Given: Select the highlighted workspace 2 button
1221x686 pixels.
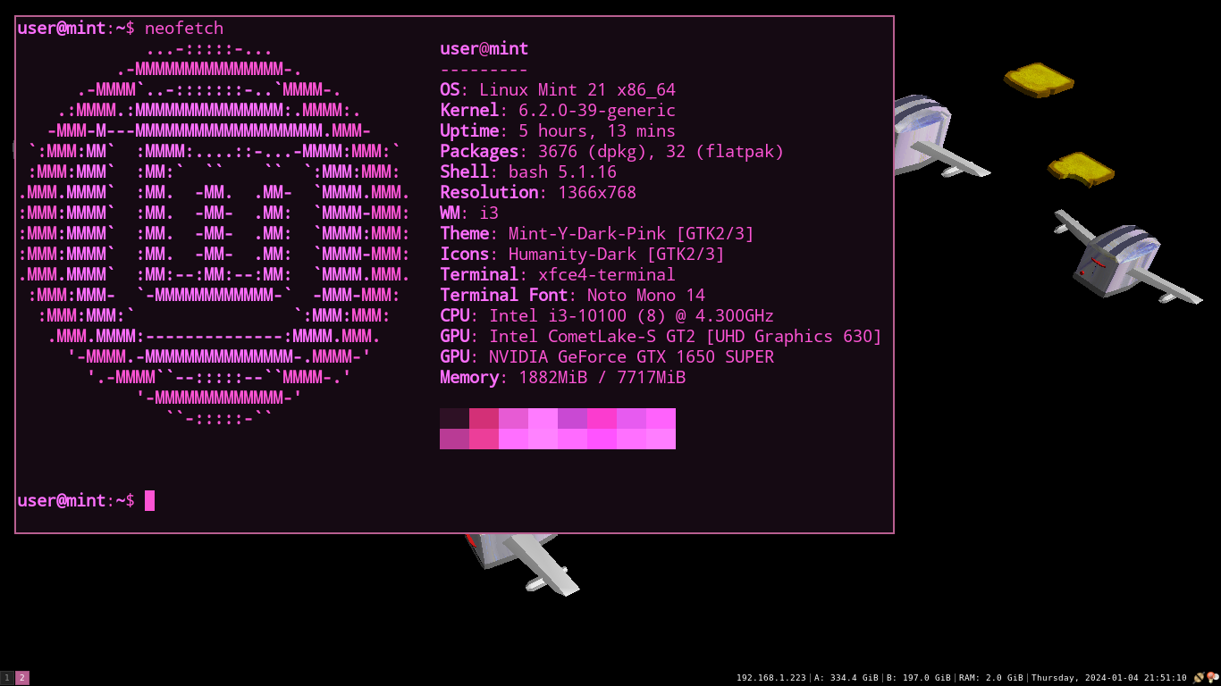Looking at the screenshot, I should point(22,678).
